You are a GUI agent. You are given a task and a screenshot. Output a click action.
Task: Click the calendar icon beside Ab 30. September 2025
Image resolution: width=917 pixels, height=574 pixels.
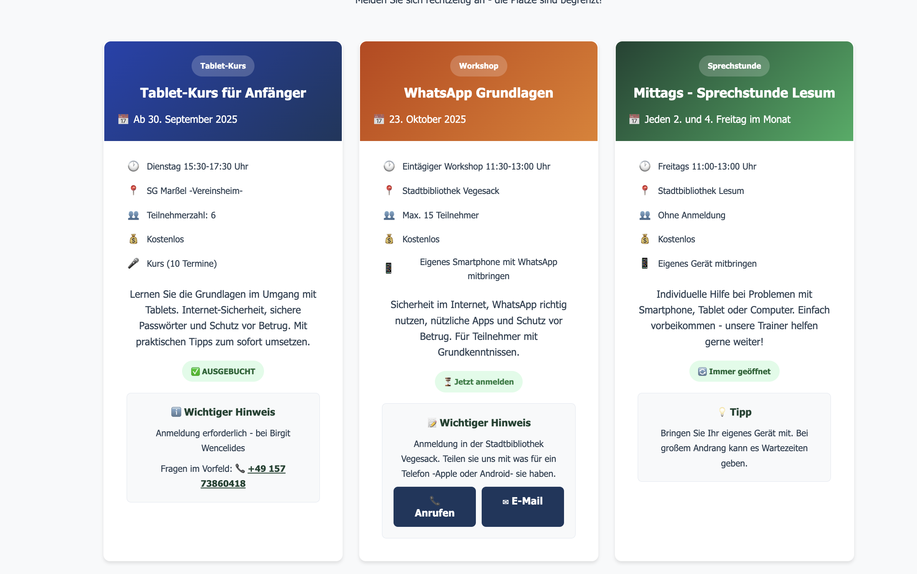(x=123, y=120)
